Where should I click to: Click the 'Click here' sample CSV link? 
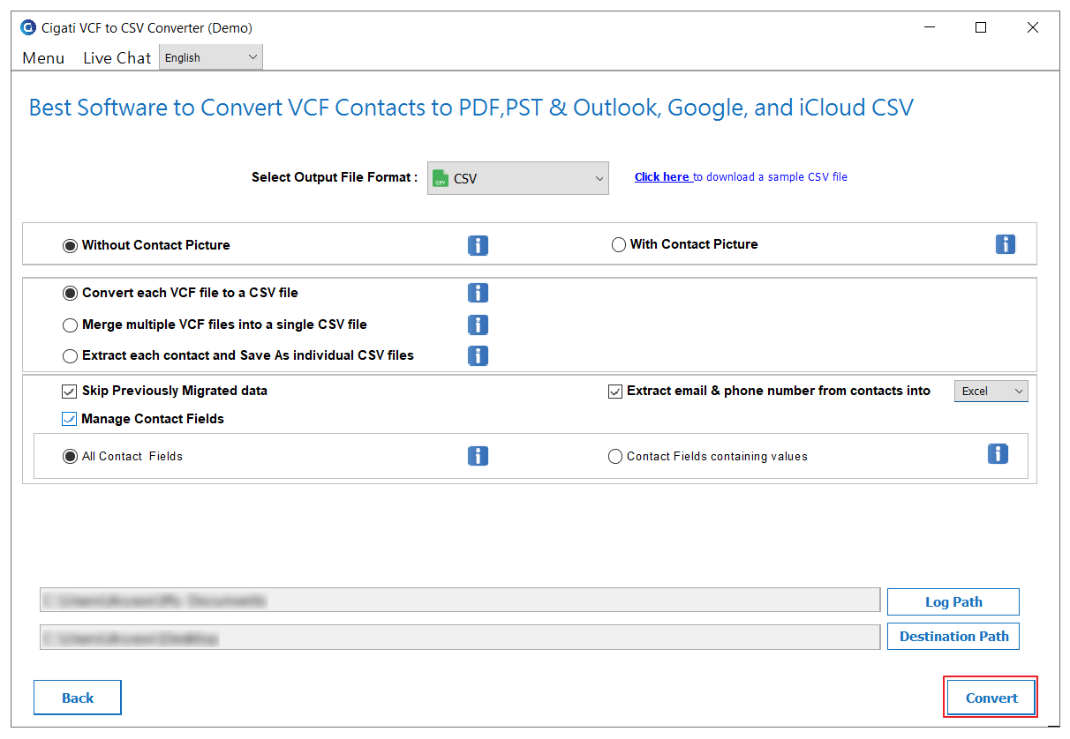pos(662,176)
